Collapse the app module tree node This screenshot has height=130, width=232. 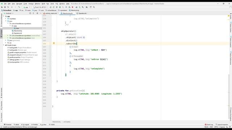click(4, 16)
